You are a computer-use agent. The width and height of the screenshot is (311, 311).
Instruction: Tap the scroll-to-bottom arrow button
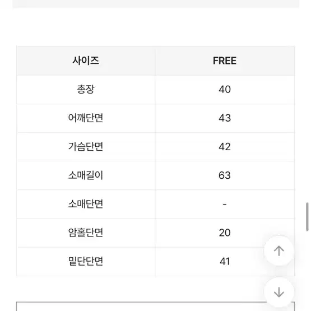point(278,292)
